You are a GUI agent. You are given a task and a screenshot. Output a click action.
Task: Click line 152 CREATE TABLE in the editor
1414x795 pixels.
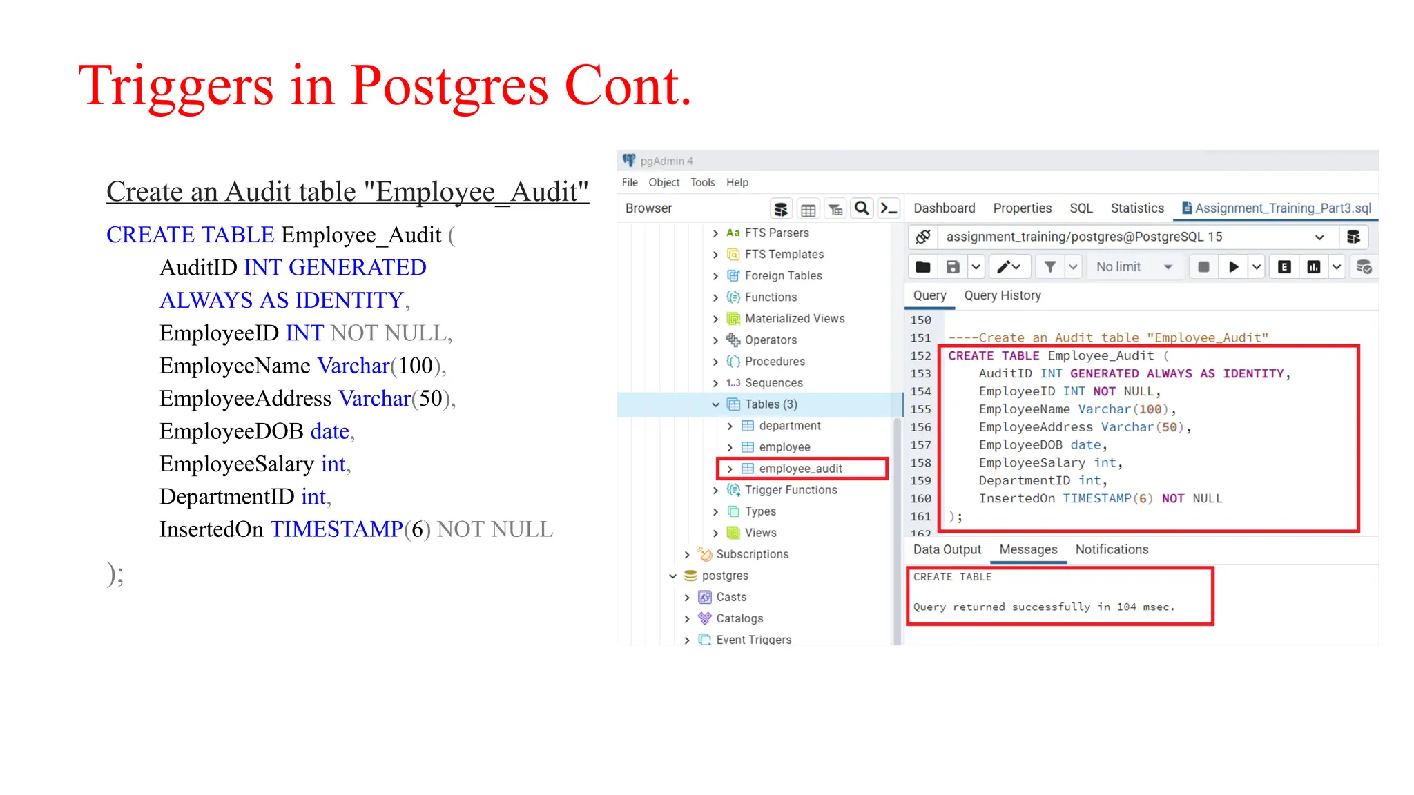993,355
